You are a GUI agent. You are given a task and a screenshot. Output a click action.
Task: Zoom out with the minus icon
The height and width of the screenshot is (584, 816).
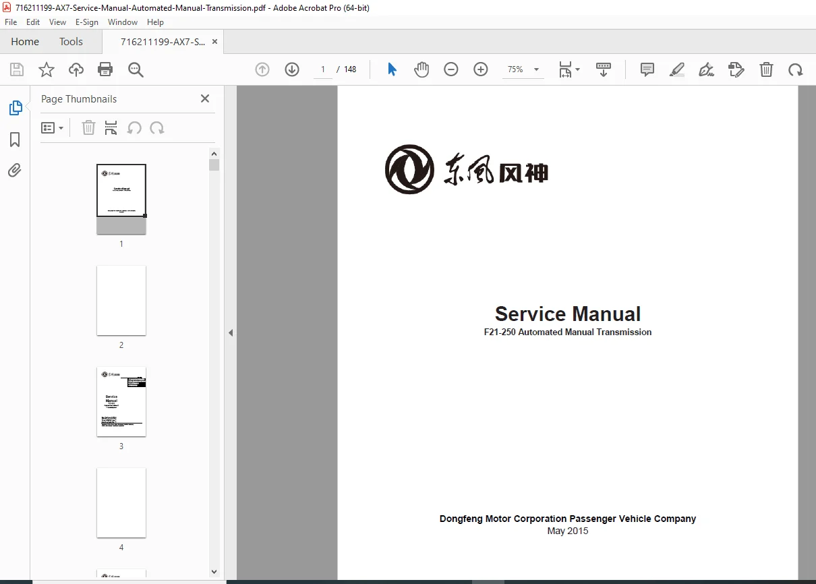pyautogui.click(x=451, y=69)
